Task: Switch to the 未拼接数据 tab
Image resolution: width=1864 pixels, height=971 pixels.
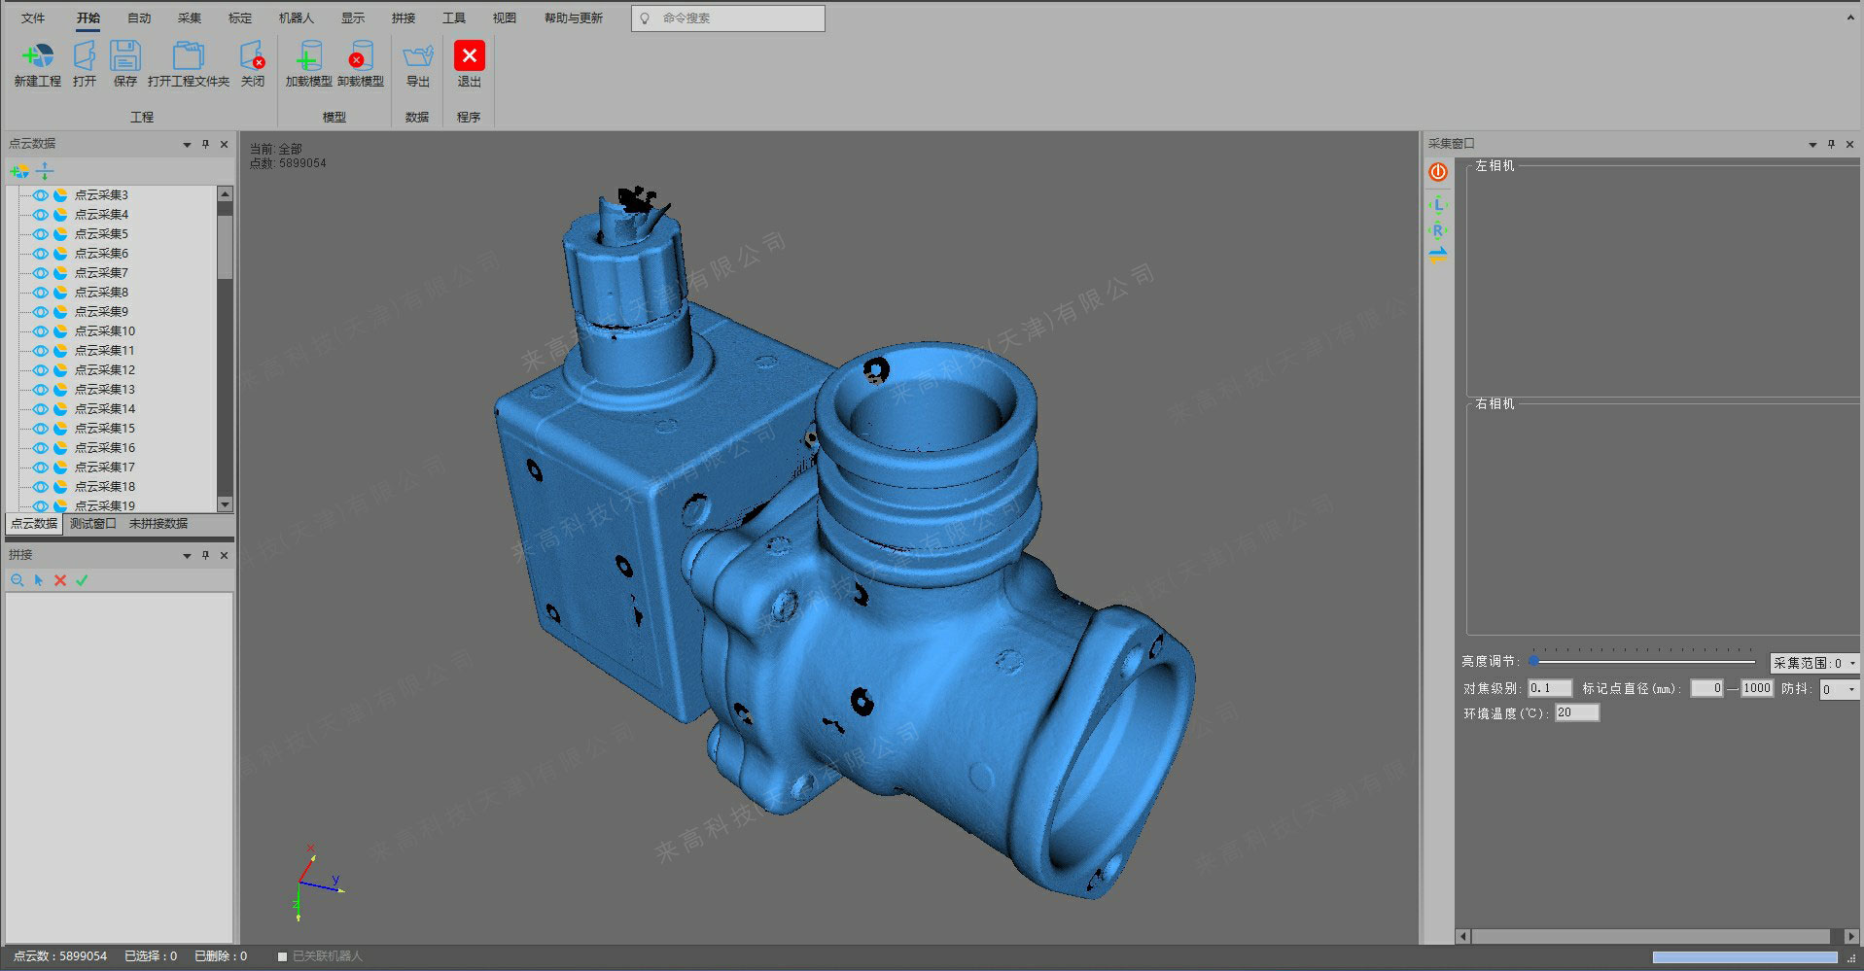Action: (x=158, y=524)
